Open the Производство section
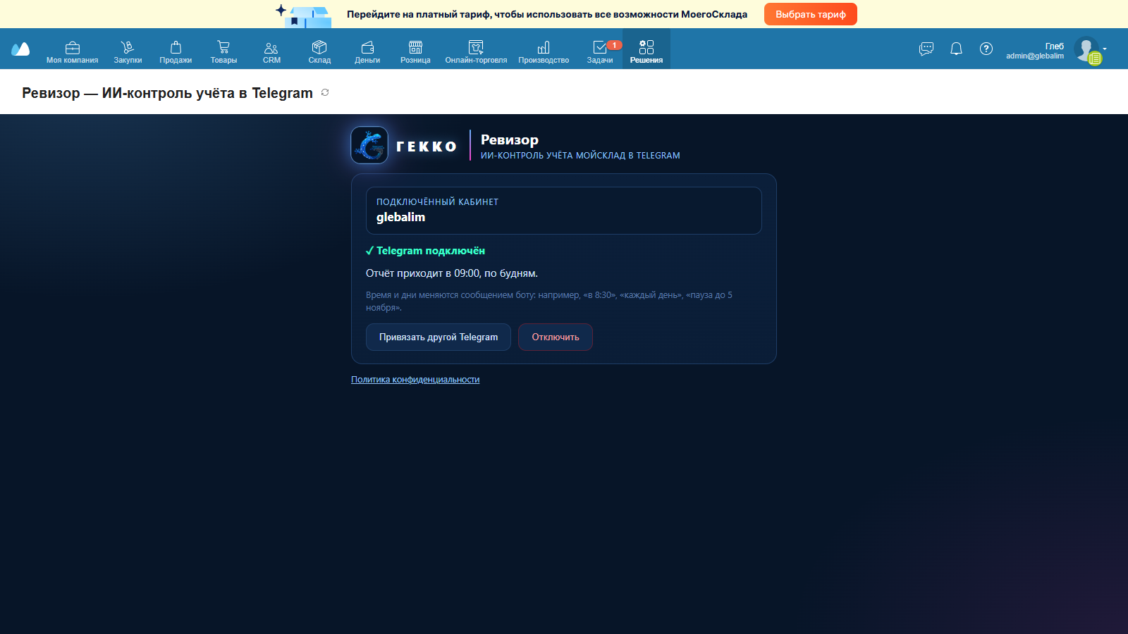 click(x=544, y=52)
